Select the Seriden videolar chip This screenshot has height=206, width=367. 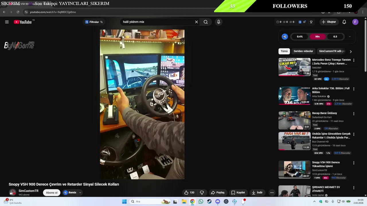[x=303, y=51]
